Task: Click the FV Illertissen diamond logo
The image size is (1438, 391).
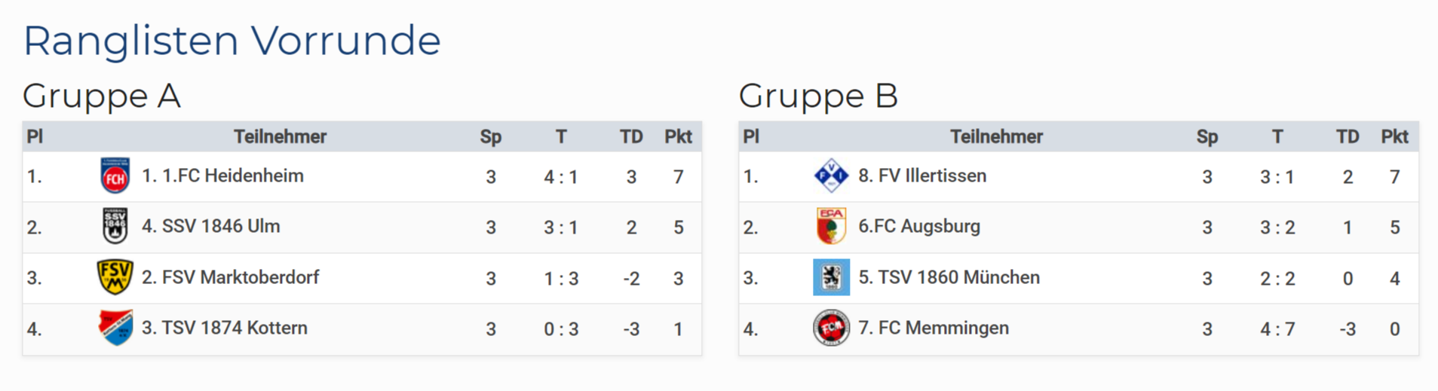Action: (831, 176)
